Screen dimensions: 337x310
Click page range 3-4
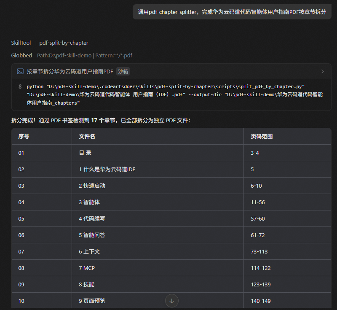coord(255,153)
